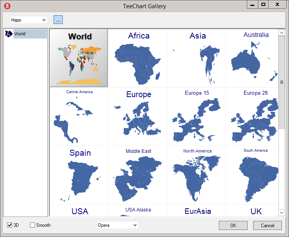Click the TeeChart app icon in title bar
This screenshot has height=237, width=289.
tap(7, 6)
